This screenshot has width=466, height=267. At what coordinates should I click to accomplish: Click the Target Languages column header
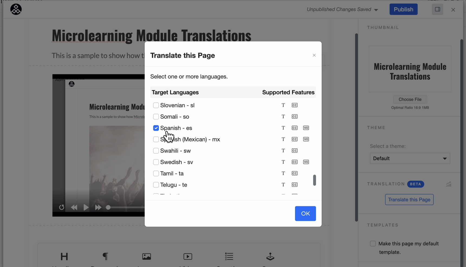pyautogui.click(x=175, y=93)
